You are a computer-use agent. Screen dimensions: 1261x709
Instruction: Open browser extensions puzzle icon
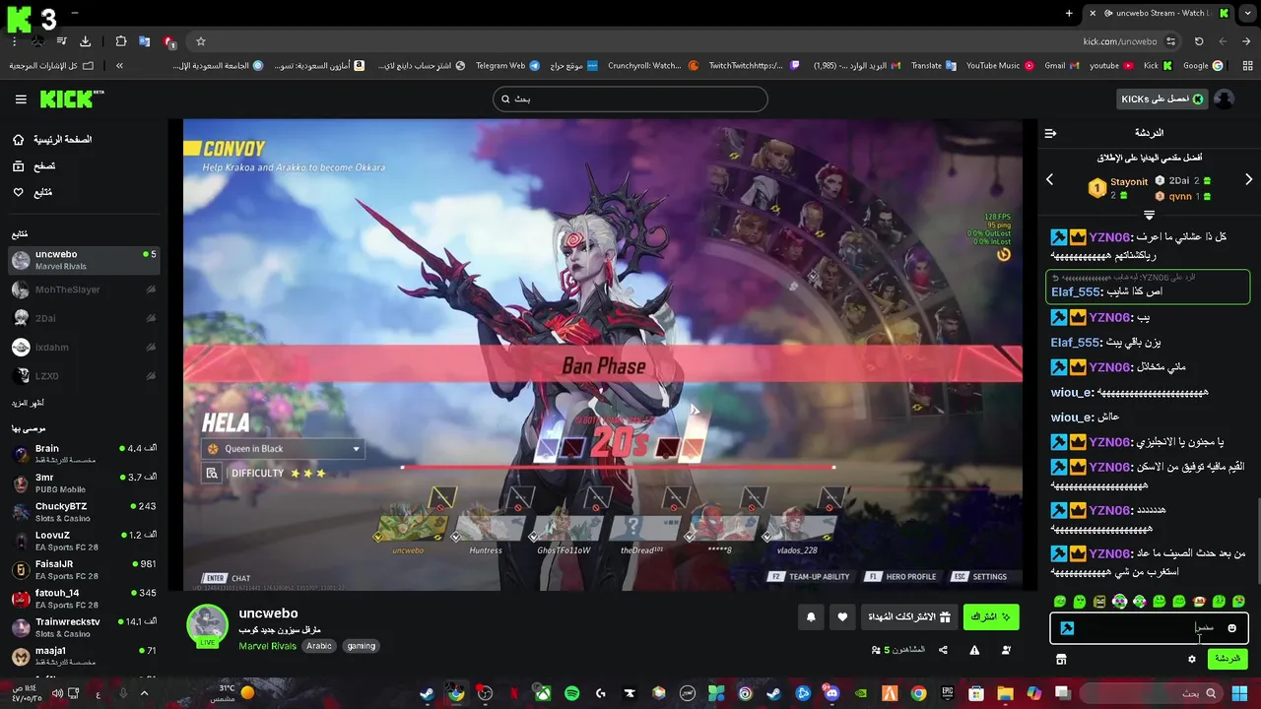point(120,41)
